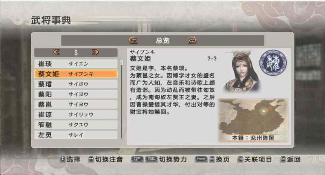Select 蔡瑁 in the officer list

[x=76, y=84]
